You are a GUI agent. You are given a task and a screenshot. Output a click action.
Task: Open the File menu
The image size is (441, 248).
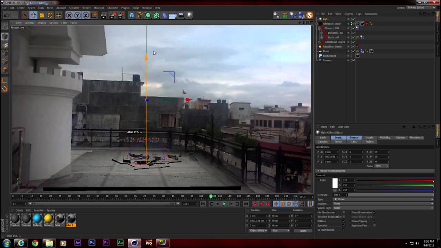point(4,8)
